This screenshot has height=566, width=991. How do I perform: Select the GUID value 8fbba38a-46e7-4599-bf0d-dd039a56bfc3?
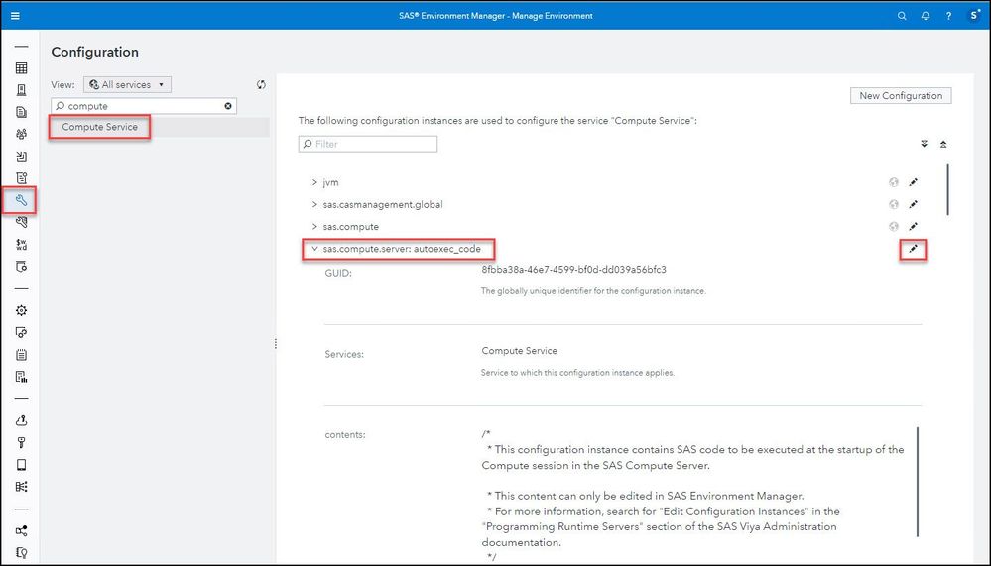[x=574, y=269]
